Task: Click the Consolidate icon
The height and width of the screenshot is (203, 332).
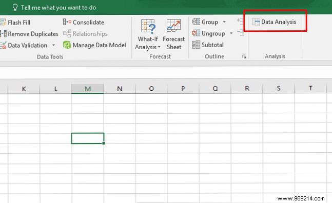Action: click(x=67, y=22)
